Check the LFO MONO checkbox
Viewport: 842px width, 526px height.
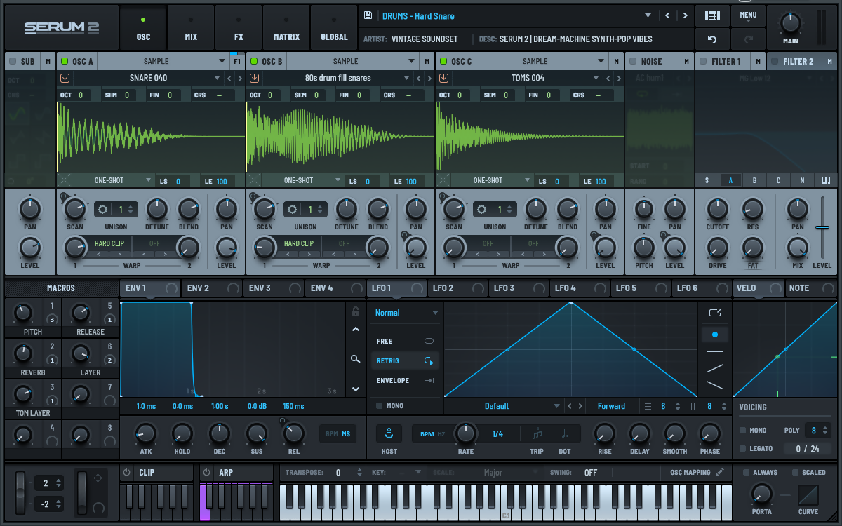tap(380, 406)
